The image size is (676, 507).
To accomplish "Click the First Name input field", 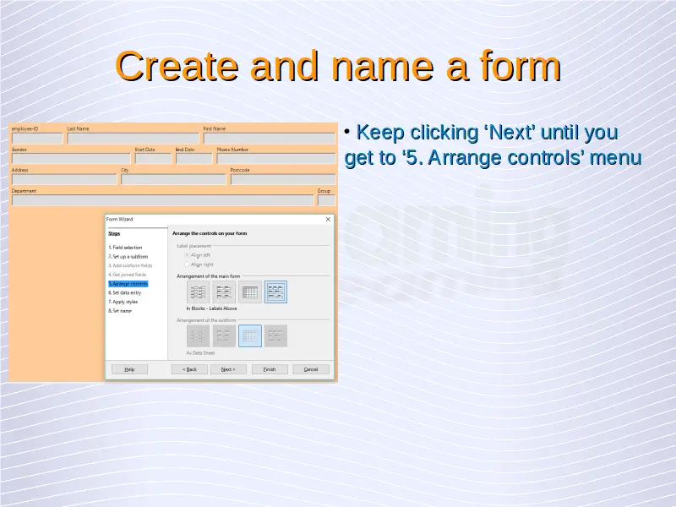I will (269, 139).
